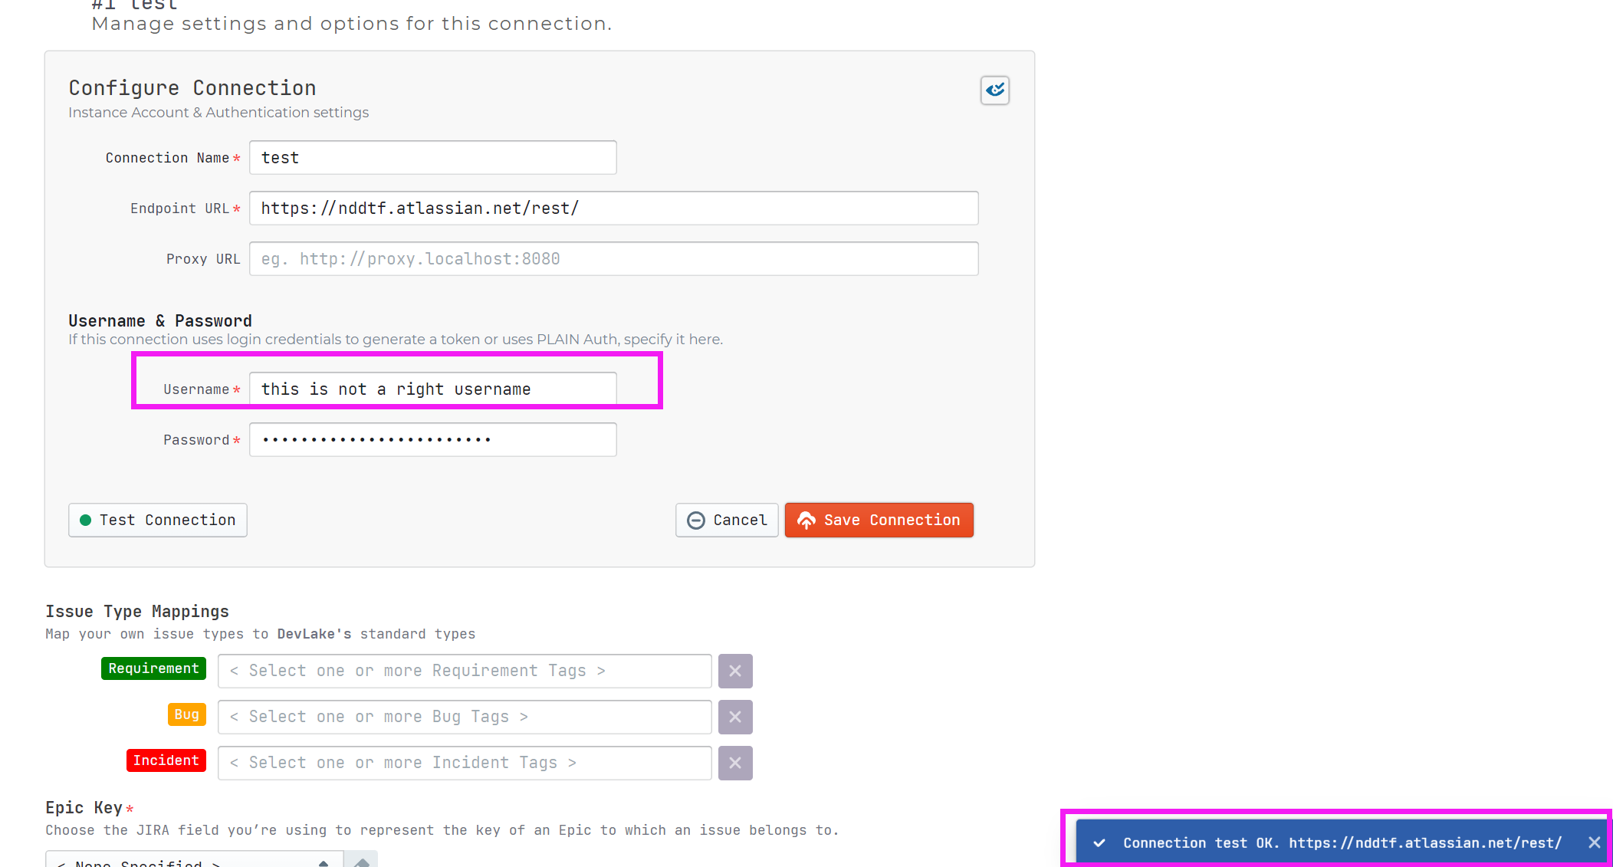Click the checkmark icon in the success toast
The width and height of the screenshot is (1613, 867).
click(x=1099, y=842)
